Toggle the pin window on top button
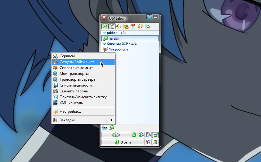 pos(149,17)
